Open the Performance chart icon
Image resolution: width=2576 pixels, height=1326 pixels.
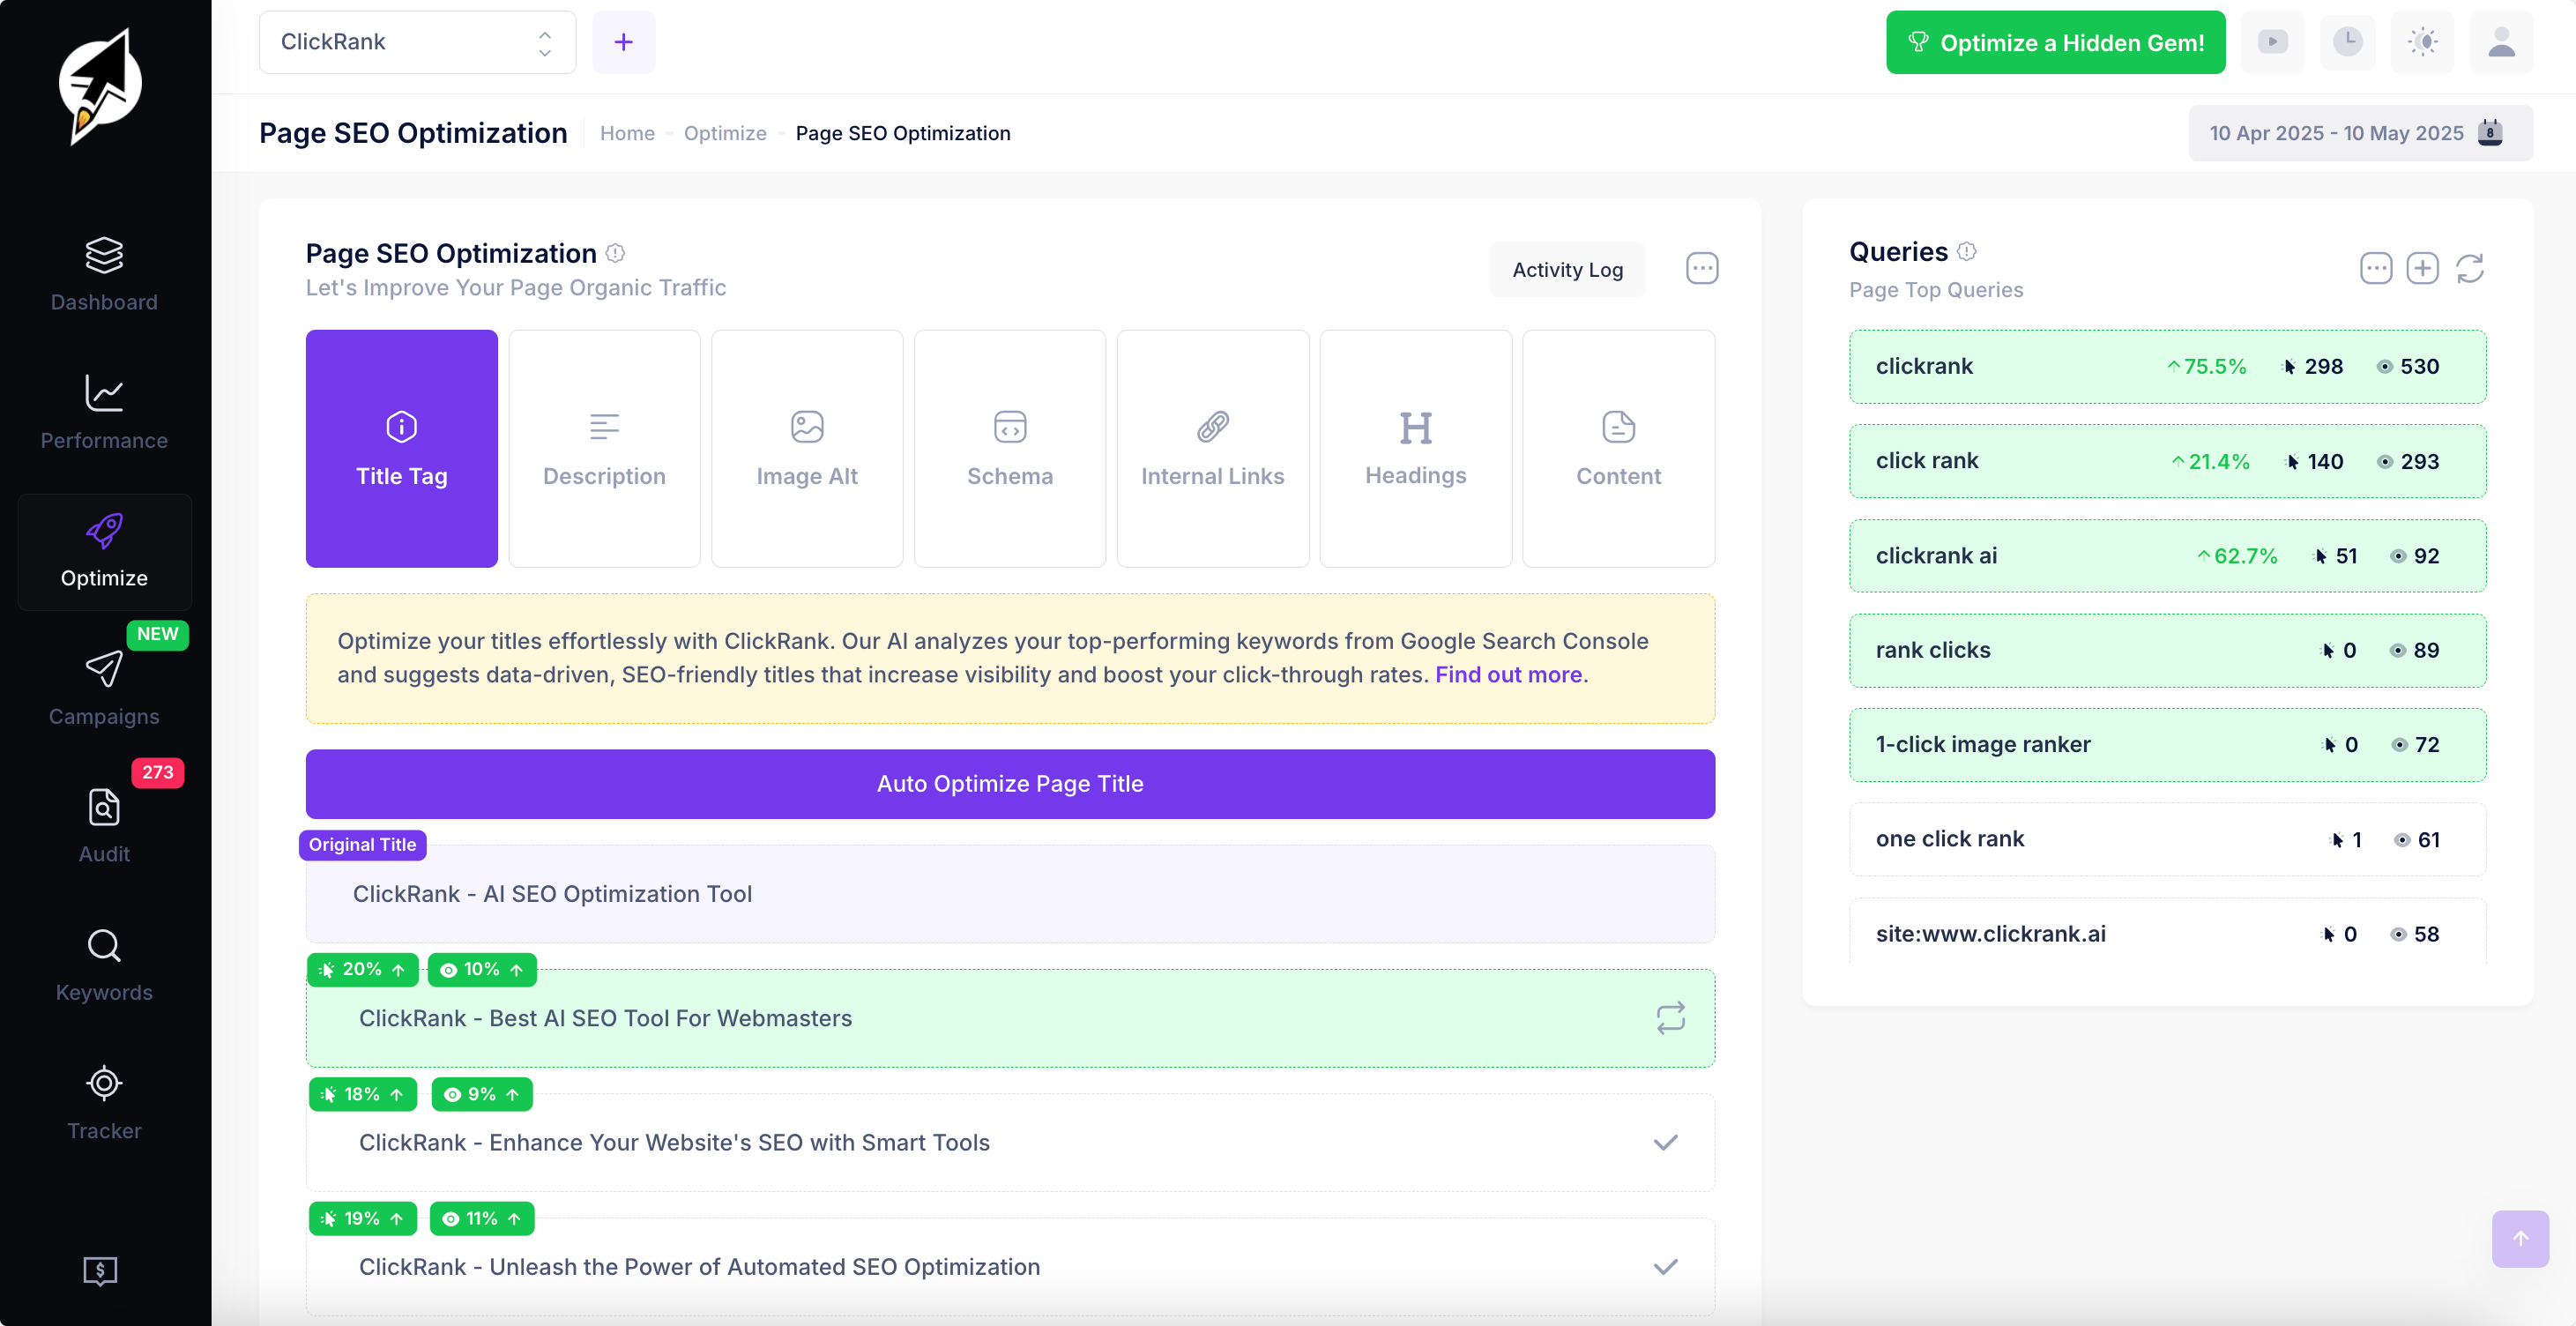[104, 394]
